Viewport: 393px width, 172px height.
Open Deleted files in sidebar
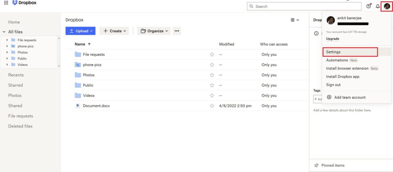tap(20, 126)
